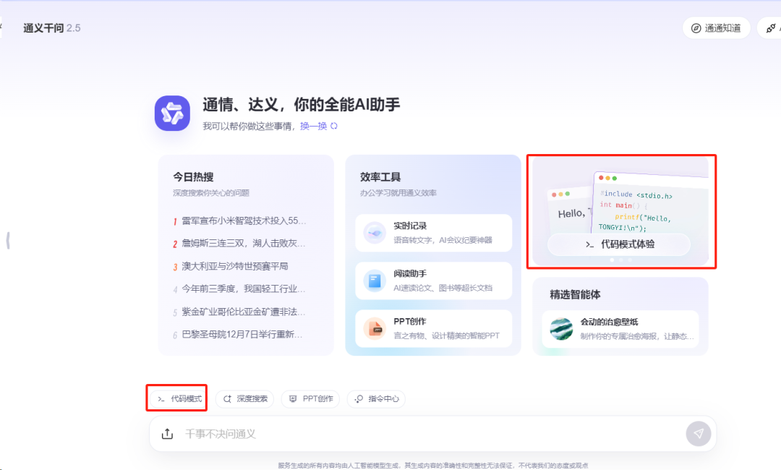Click the 换一换 link

[x=313, y=126]
